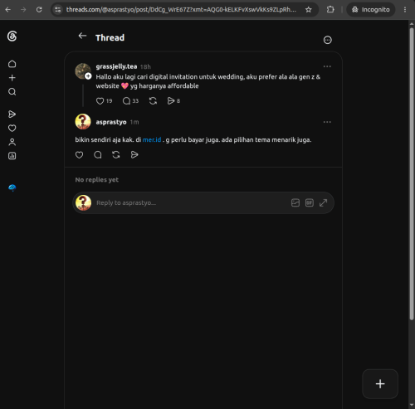Screen dimensions: 415x409
Task: Click the Threads logo in sidebar
Action: tap(12, 37)
